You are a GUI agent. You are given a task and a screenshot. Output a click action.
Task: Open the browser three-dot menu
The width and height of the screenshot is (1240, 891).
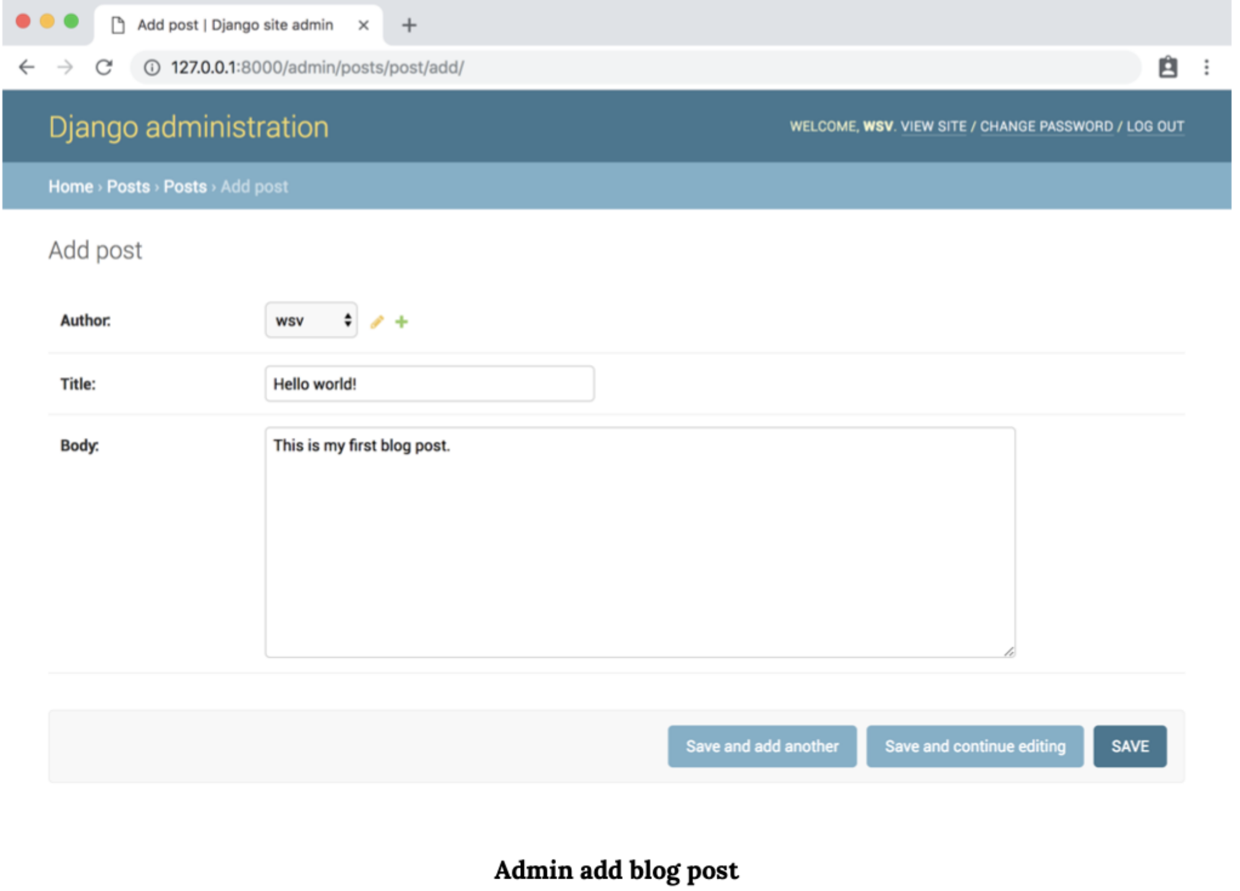point(1207,67)
